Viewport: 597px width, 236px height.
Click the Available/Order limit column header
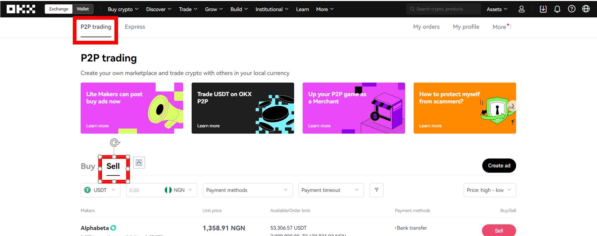point(290,211)
